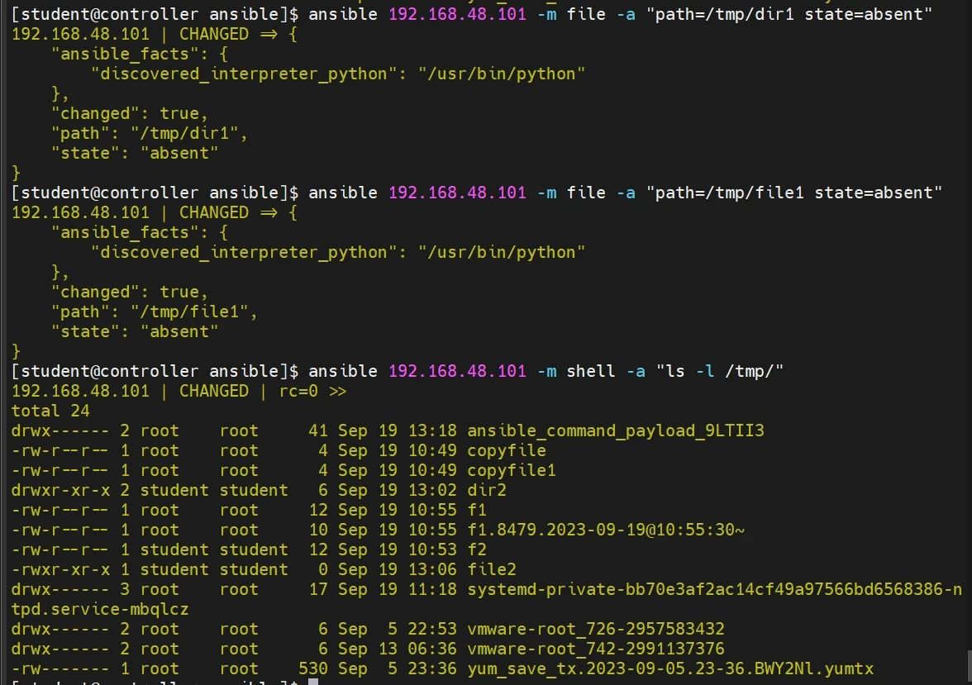The height and width of the screenshot is (685, 972).
Task: Click the dir2 directory entry
Action: tap(487, 490)
